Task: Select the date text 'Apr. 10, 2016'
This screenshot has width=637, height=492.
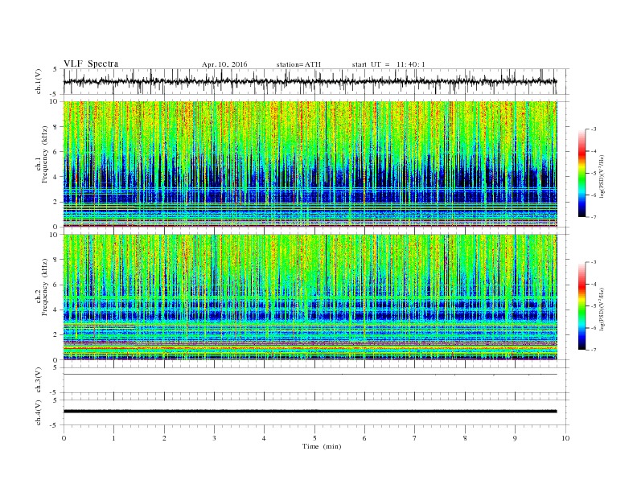Action: coord(224,64)
